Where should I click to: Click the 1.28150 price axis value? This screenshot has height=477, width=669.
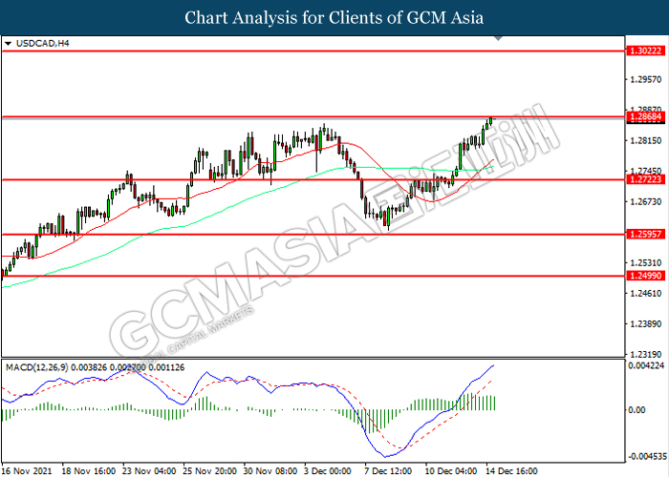click(x=645, y=140)
